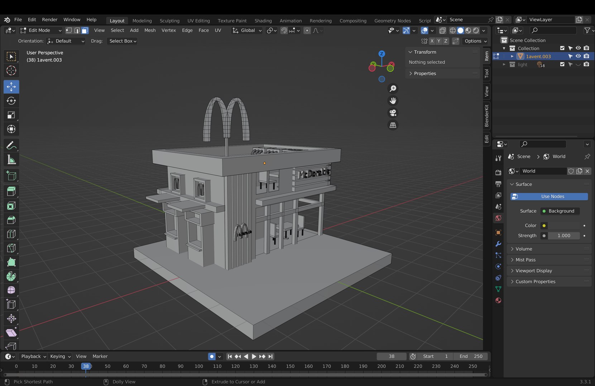
Task: Click the Strength value slider
Action: tap(564, 236)
